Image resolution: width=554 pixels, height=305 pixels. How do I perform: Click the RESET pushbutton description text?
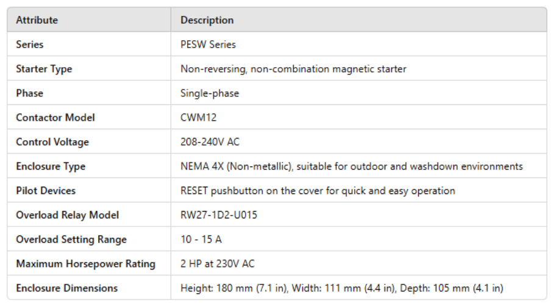(x=318, y=191)
